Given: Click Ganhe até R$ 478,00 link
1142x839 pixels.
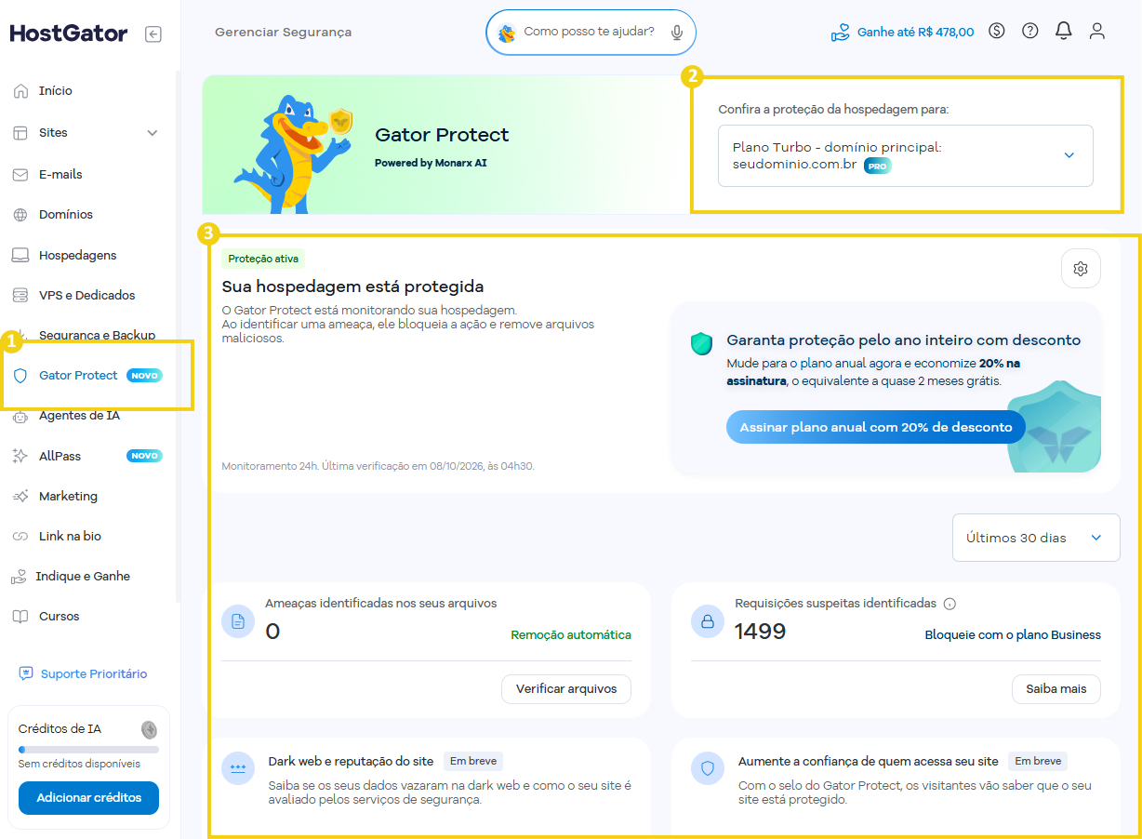Looking at the screenshot, I should 915,33.
